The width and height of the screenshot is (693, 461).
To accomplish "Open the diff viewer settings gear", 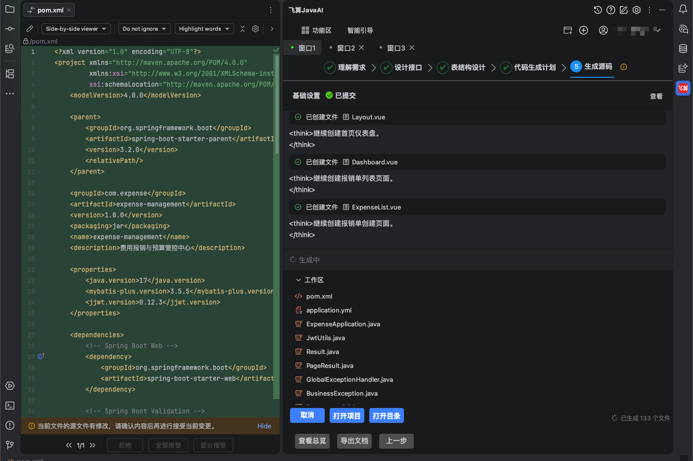I will tap(256, 29).
